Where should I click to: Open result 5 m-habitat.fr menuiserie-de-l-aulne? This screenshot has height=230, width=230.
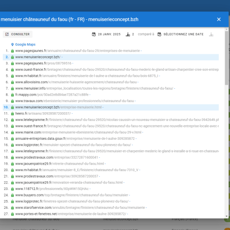click(86, 76)
